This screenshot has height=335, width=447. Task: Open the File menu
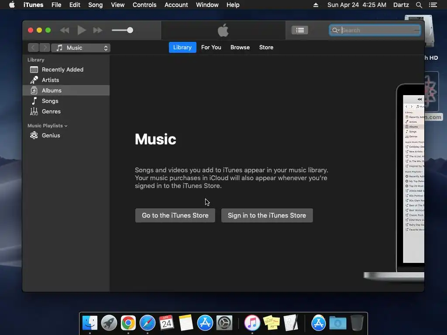(x=56, y=5)
